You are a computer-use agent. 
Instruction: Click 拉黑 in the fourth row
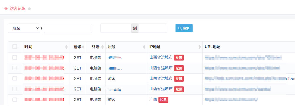pyautogui.click(x=179, y=89)
